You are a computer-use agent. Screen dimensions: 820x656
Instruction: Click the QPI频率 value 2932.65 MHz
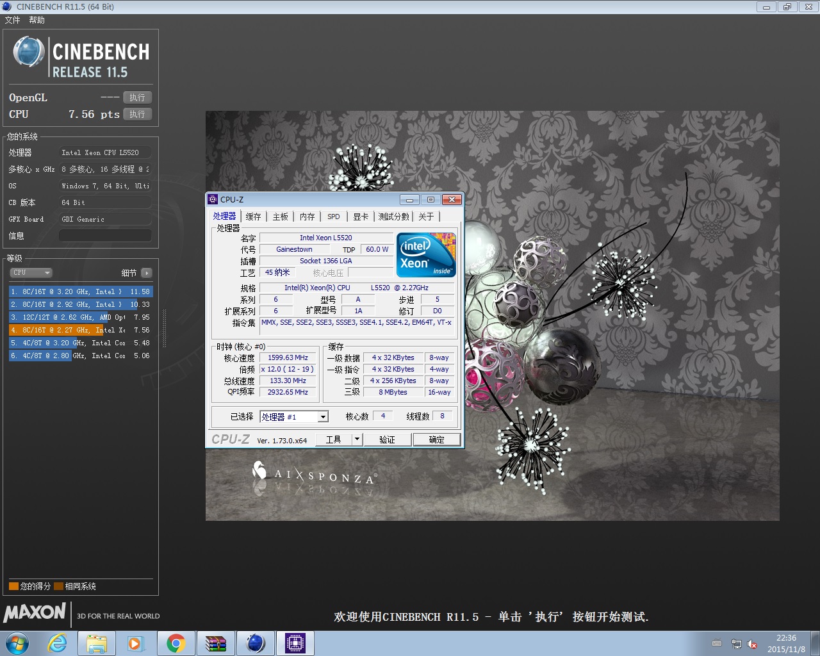click(x=288, y=393)
